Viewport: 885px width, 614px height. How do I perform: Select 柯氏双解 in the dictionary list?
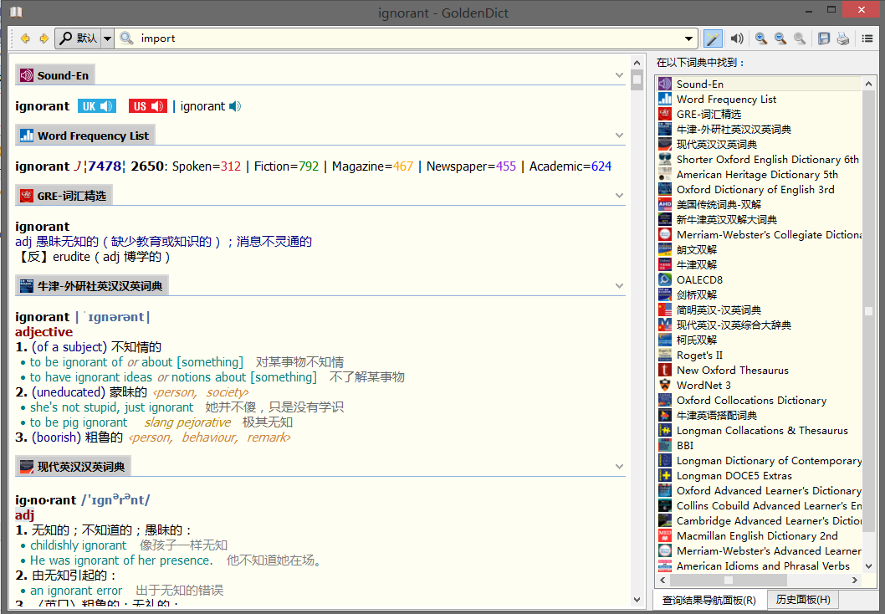[x=760, y=340]
